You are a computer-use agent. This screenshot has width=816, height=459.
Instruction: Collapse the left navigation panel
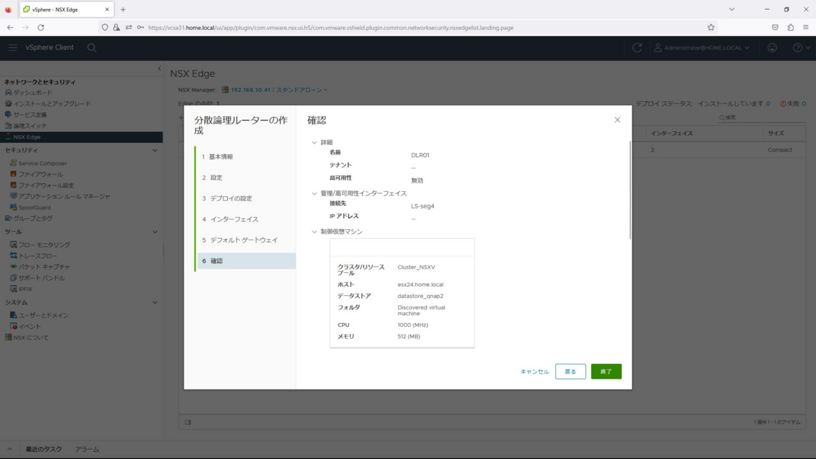point(159,69)
